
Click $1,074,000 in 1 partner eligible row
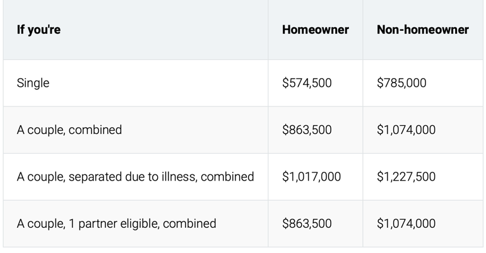pyautogui.click(x=406, y=223)
